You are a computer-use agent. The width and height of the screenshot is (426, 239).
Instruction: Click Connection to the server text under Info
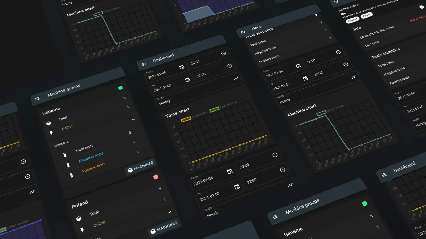(377, 32)
